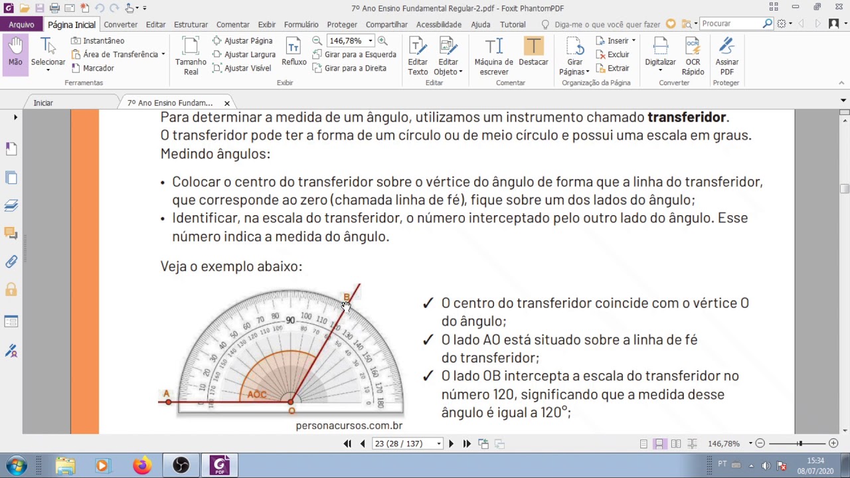This screenshot has height=478, width=850.
Task: Click the Selecionar text selection tool
Action: click(48, 53)
